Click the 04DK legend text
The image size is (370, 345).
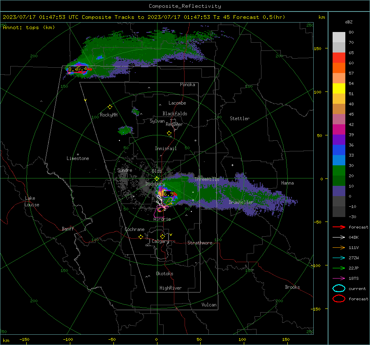354,238
